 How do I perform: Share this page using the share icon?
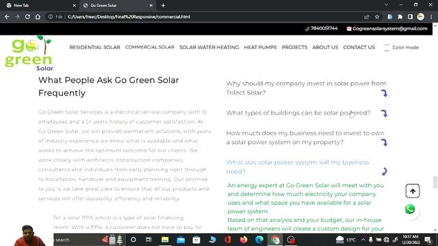pos(367,16)
